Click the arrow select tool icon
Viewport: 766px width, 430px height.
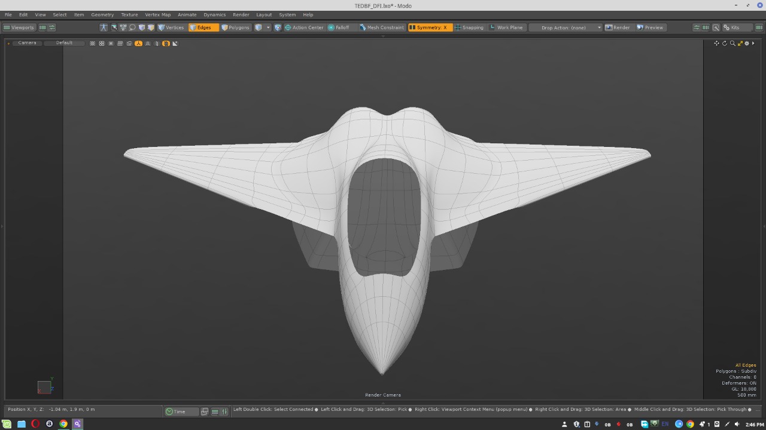tap(114, 27)
